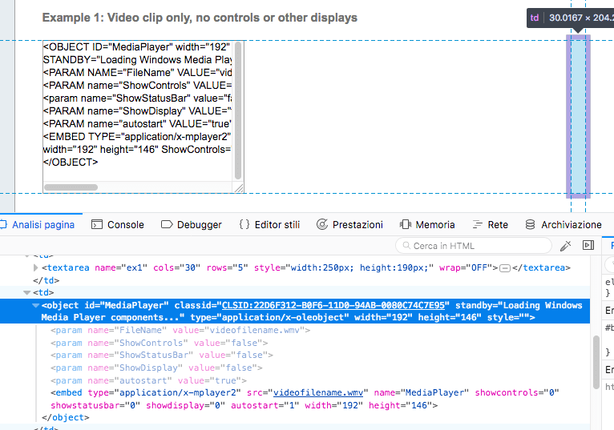This screenshot has width=614, height=430.
Task: Click the showstatusbar attribute in embed tag
Action: coord(95,405)
